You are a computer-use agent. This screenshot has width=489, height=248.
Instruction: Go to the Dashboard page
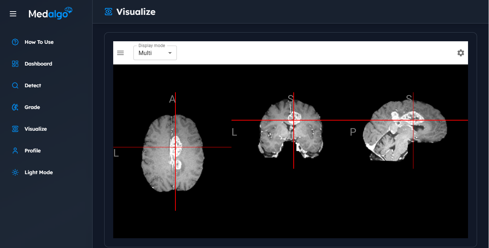click(38, 64)
